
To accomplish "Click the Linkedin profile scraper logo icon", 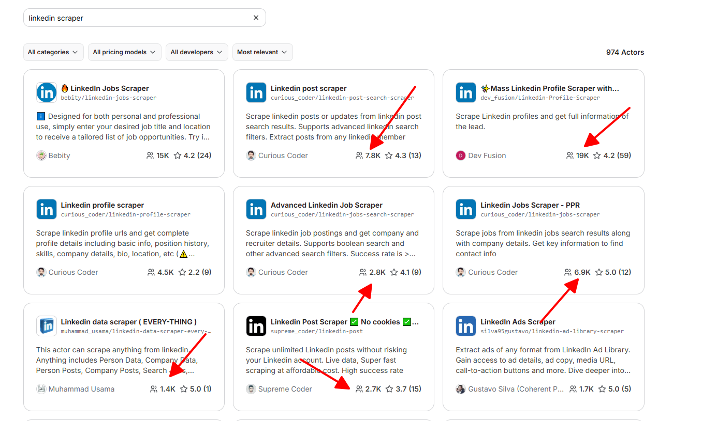I will (x=47, y=209).
